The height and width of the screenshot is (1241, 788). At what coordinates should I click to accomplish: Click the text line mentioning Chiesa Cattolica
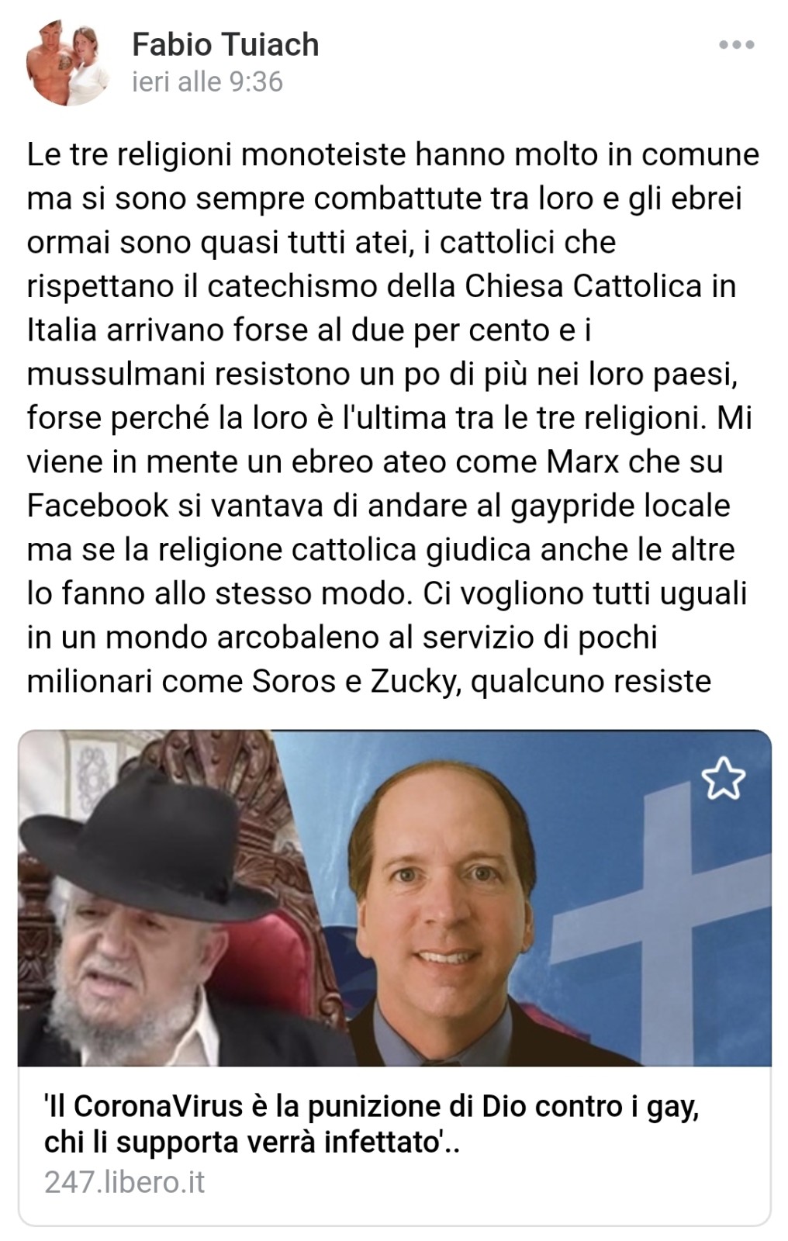coord(381,286)
